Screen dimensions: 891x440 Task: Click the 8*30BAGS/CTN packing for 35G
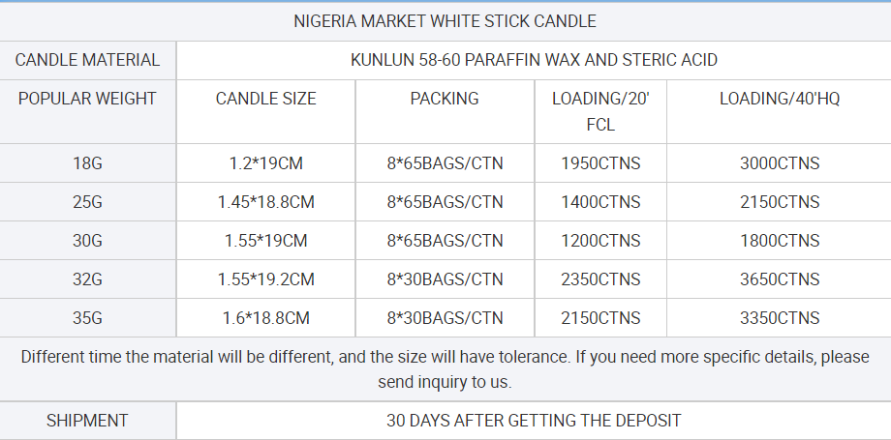point(445,318)
